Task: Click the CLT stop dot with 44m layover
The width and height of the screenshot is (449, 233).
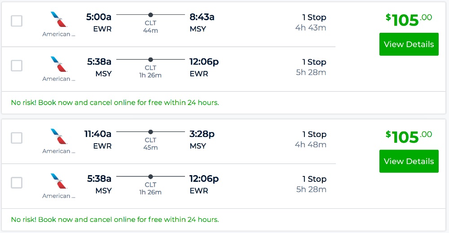Action: click(x=150, y=15)
